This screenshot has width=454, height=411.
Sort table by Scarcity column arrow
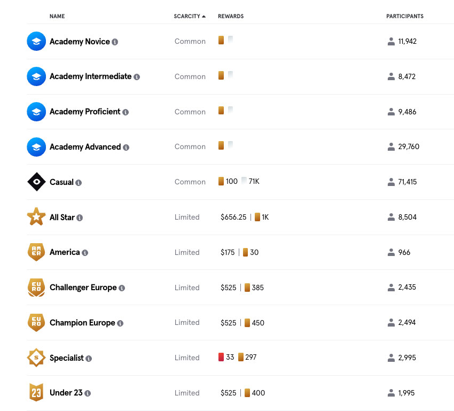[x=204, y=17]
